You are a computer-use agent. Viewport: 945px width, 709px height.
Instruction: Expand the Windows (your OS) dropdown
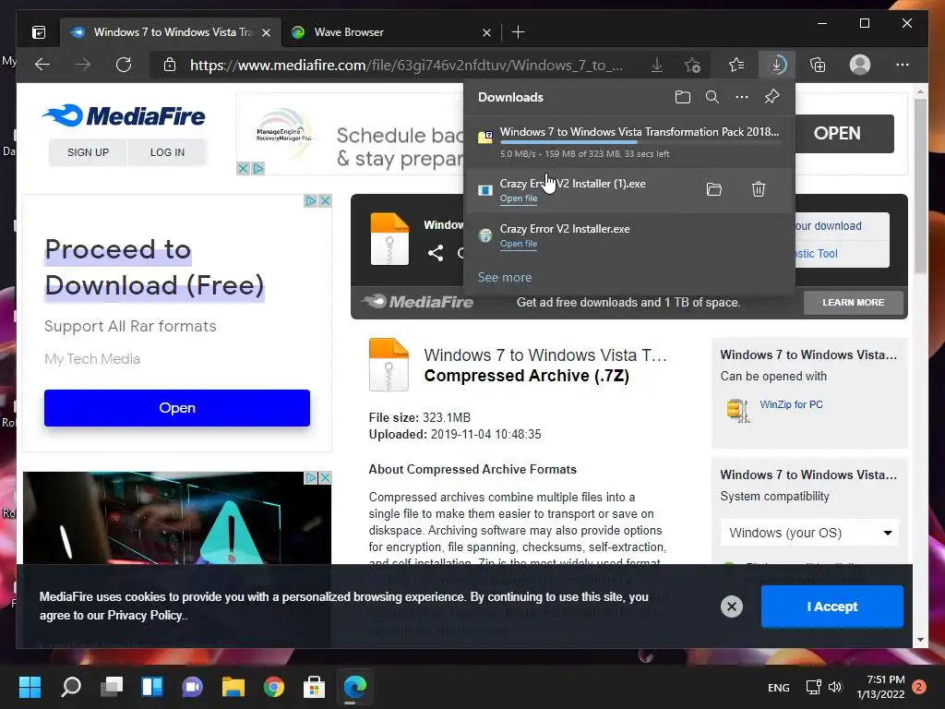pos(809,533)
